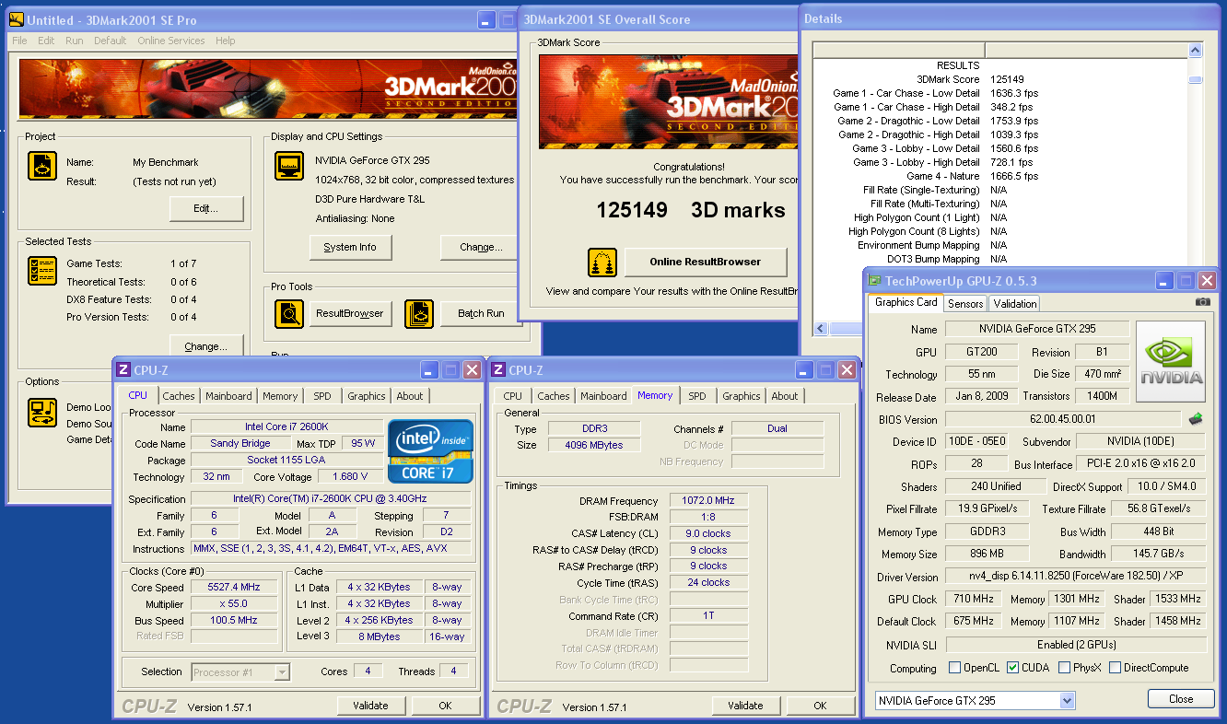
Task: Click the Edit... button in Project section
Action: (207, 209)
